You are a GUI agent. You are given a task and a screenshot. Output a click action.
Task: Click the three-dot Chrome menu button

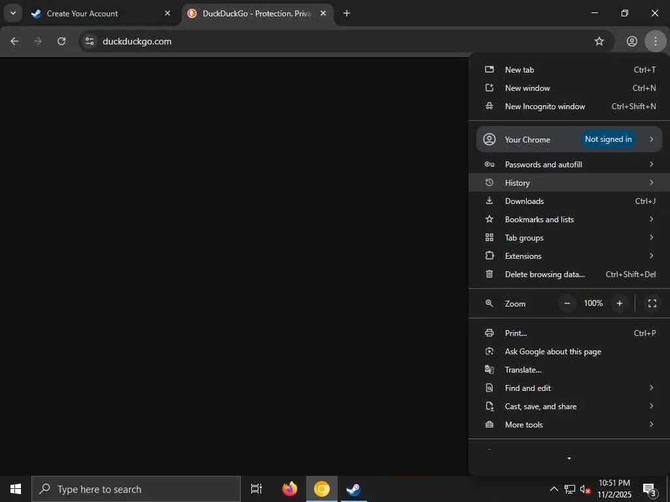(x=656, y=41)
